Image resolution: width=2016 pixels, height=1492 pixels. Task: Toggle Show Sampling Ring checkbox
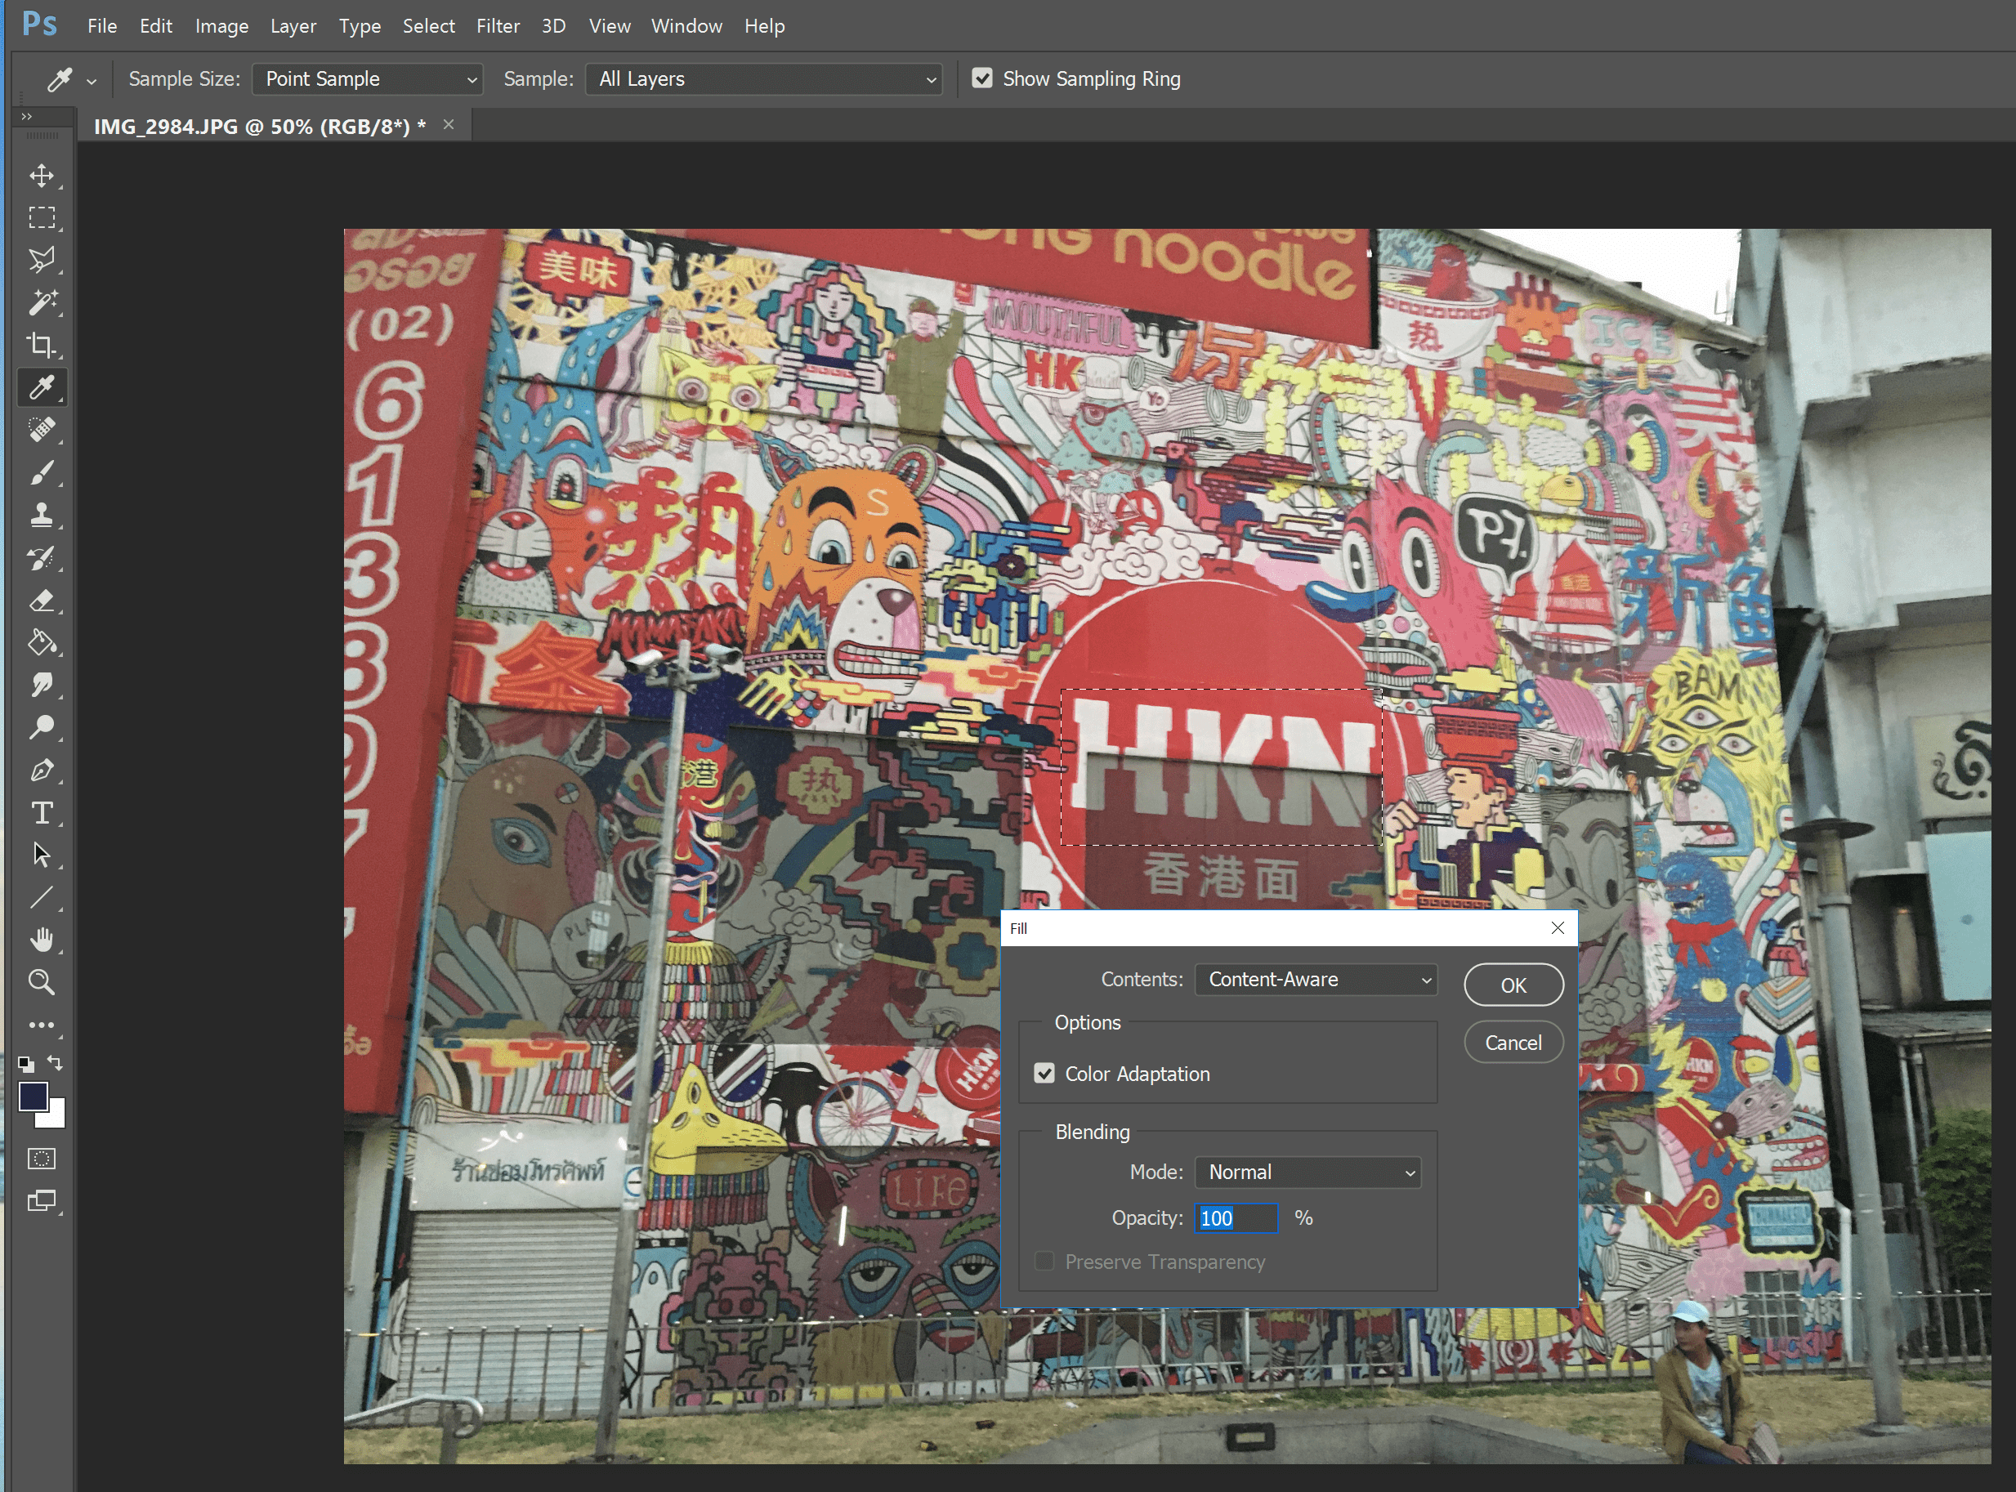[981, 78]
